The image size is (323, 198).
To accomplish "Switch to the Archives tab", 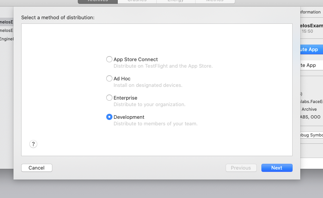I will [x=97, y=1].
